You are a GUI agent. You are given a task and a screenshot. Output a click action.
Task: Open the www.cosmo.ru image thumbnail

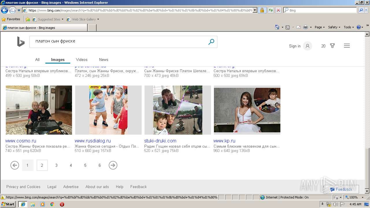39,110
